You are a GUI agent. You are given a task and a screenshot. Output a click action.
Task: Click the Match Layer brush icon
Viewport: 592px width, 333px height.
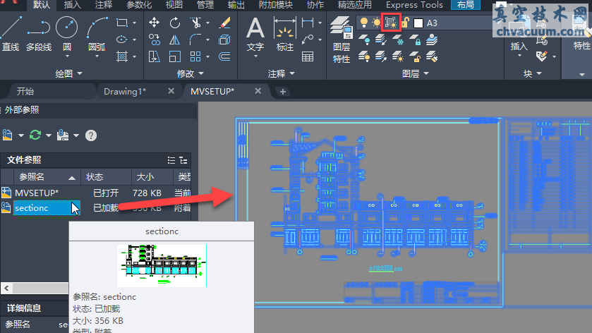point(432,56)
